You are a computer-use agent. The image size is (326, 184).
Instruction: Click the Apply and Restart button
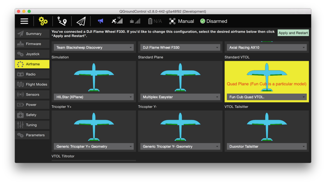tap(293, 33)
